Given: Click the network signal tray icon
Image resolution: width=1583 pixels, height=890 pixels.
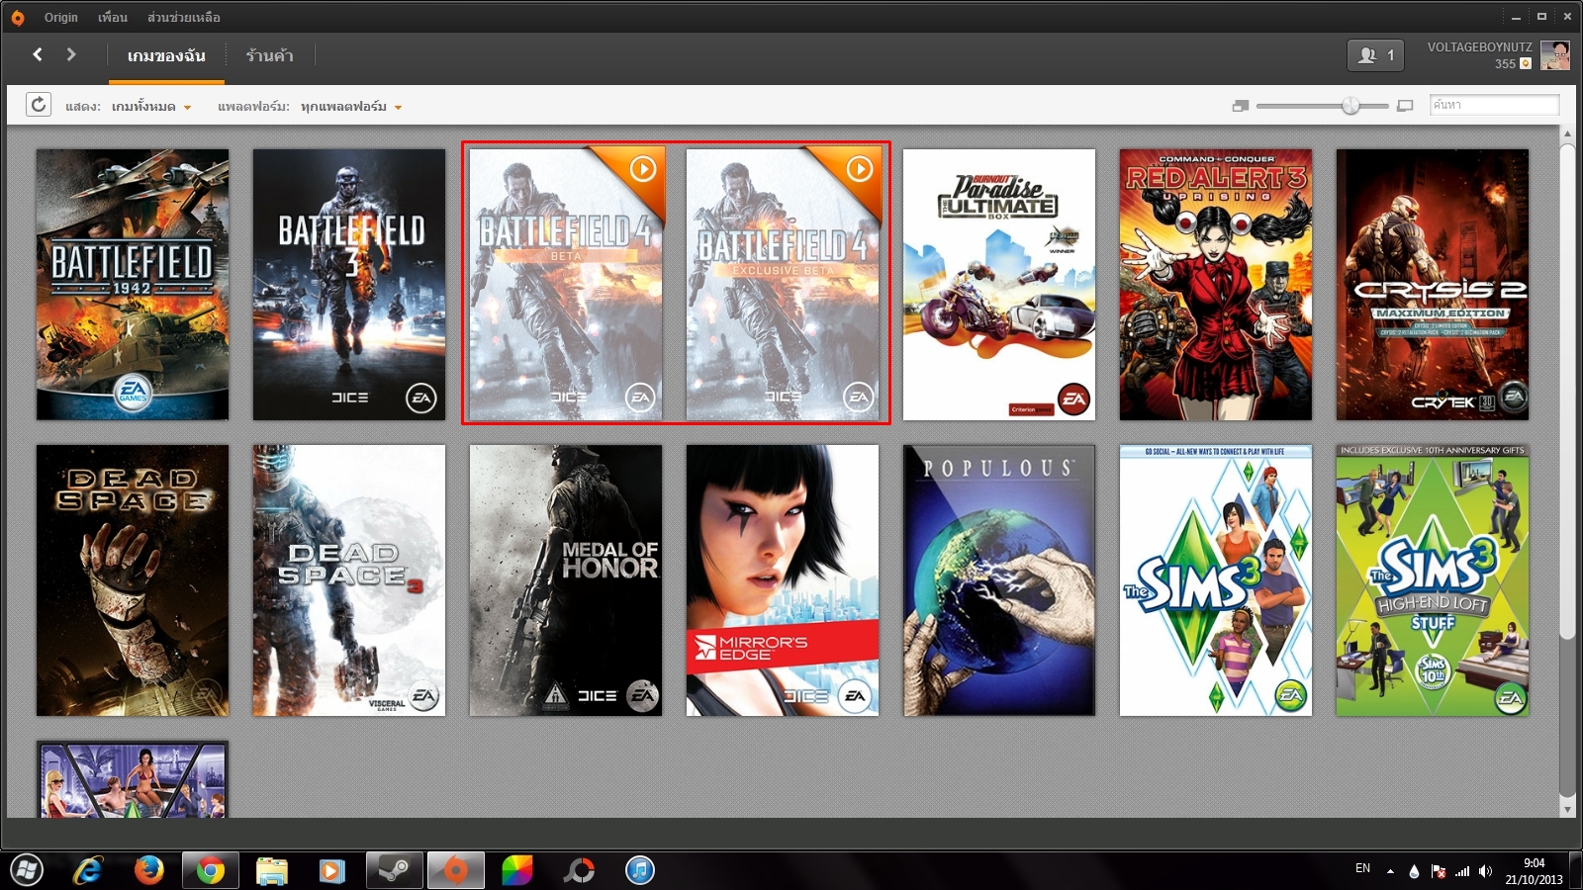Looking at the screenshot, I should 1462,871.
